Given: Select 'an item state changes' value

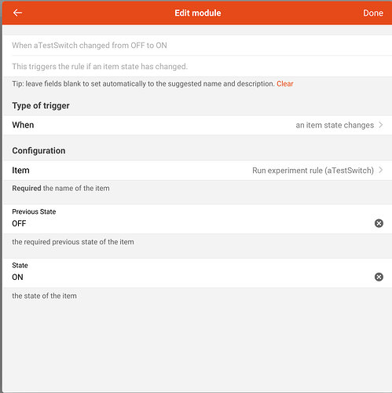Looking at the screenshot, I should tap(335, 125).
